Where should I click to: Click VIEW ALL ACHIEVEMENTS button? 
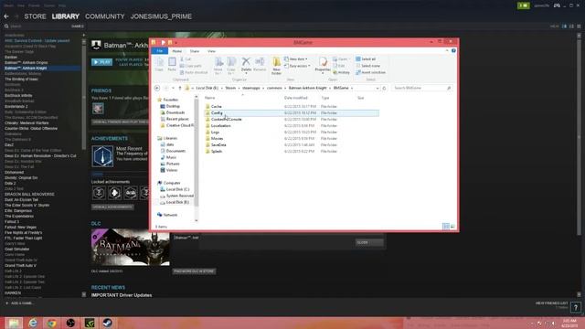point(112,207)
